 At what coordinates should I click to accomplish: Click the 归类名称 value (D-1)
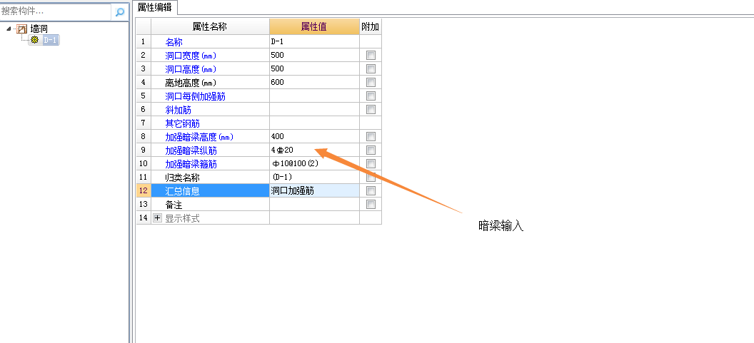[x=314, y=178]
